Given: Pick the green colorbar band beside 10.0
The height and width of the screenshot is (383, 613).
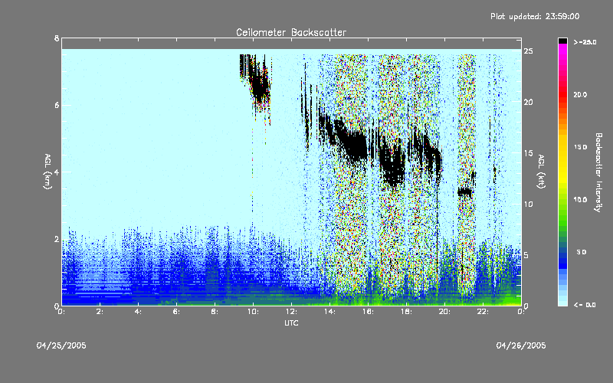Looking at the screenshot, I should [x=562, y=200].
